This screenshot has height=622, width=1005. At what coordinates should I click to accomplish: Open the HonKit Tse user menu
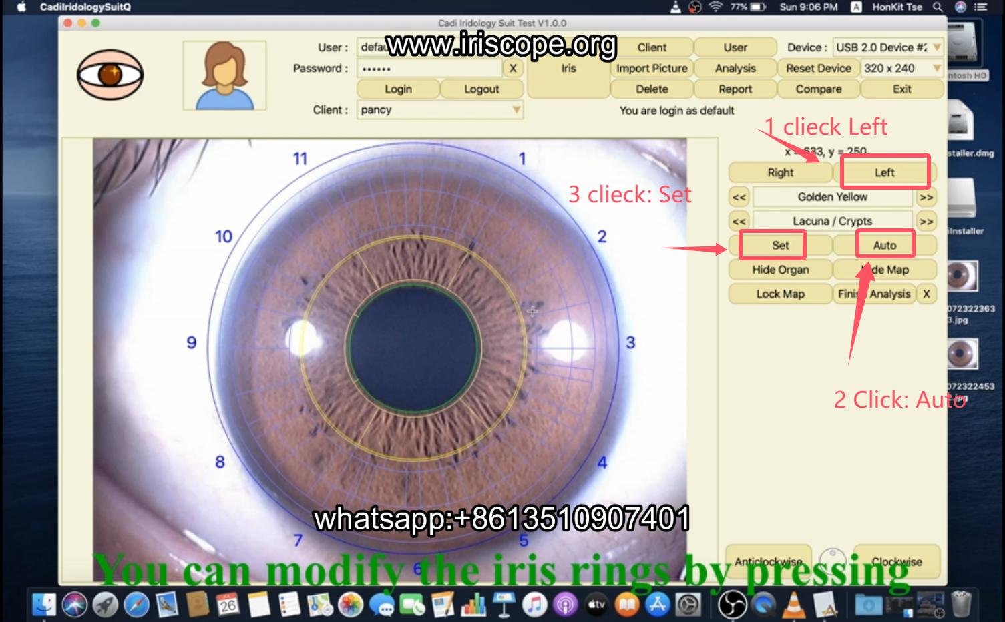click(897, 7)
